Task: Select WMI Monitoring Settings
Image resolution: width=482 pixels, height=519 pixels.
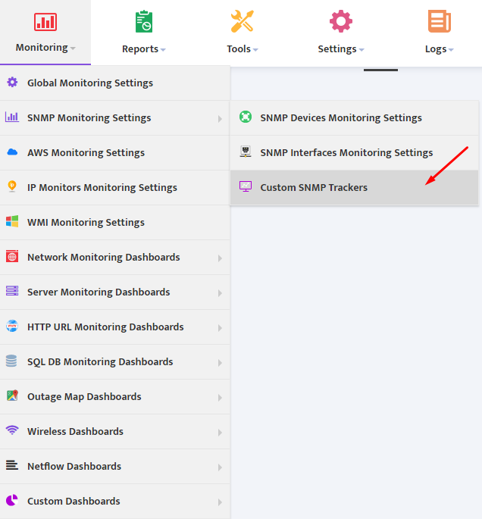Action: 115,223
